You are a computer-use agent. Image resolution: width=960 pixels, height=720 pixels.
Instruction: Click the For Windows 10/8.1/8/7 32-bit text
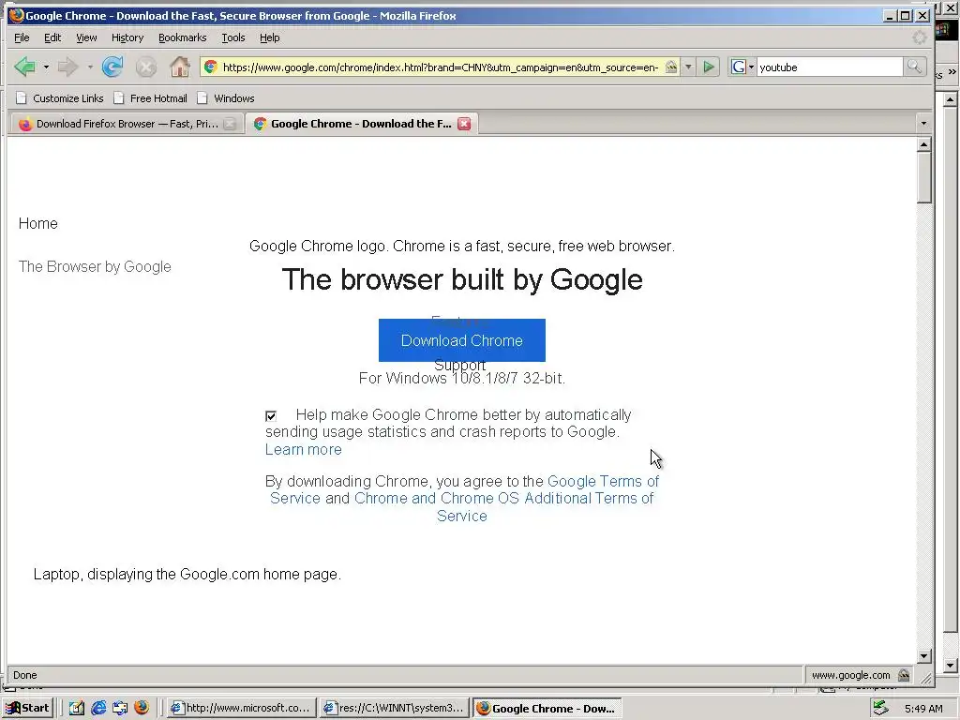(x=461, y=379)
